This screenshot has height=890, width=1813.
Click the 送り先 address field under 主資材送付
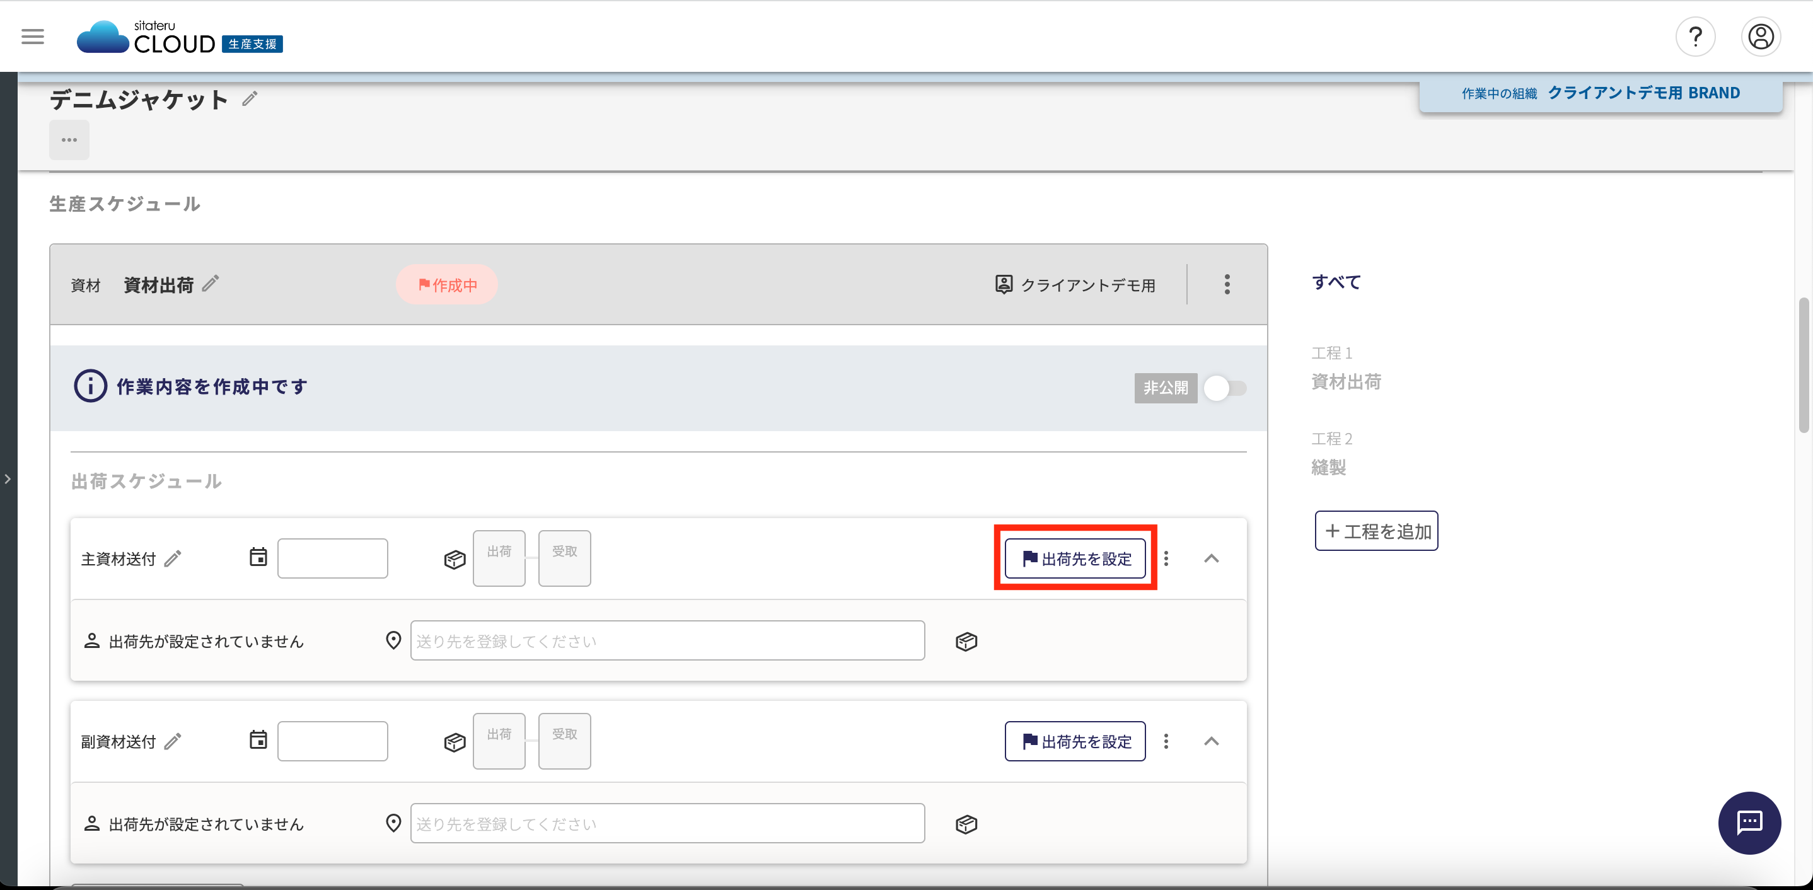pyautogui.click(x=667, y=641)
